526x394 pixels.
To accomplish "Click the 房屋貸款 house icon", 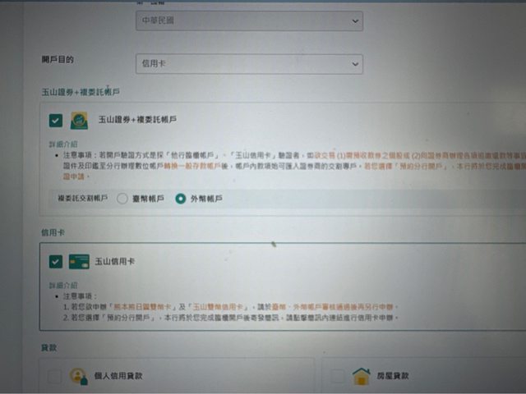I will (361, 376).
